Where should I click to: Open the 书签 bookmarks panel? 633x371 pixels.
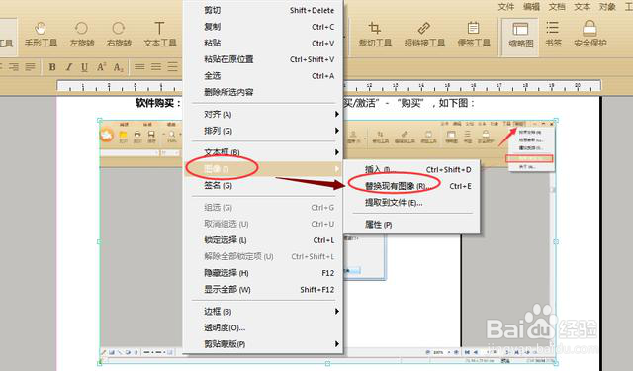pyautogui.click(x=553, y=35)
